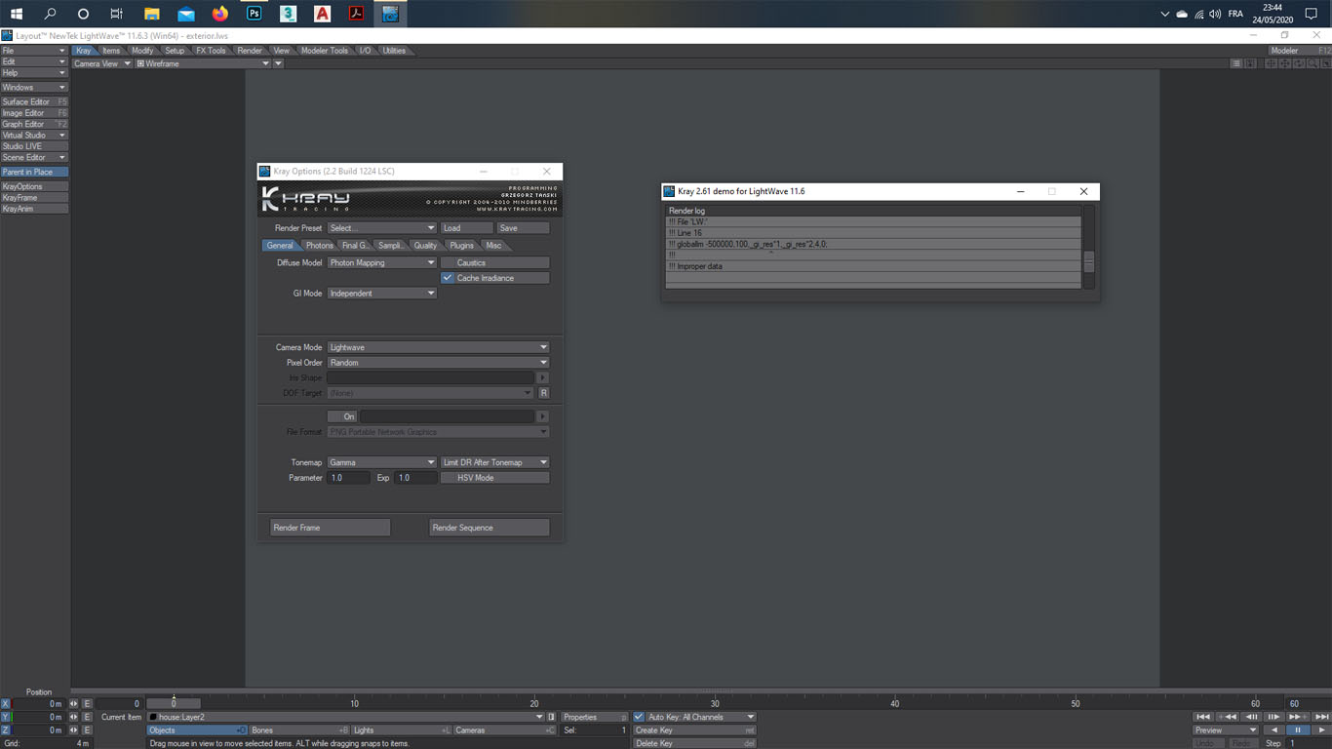Viewport: 1332px width, 749px height.
Task: Click the R button beside DOF Target
Action: [543, 393]
